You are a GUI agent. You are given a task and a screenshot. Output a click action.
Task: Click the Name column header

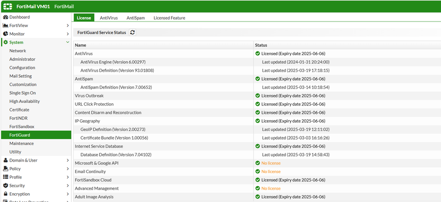(x=81, y=45)
